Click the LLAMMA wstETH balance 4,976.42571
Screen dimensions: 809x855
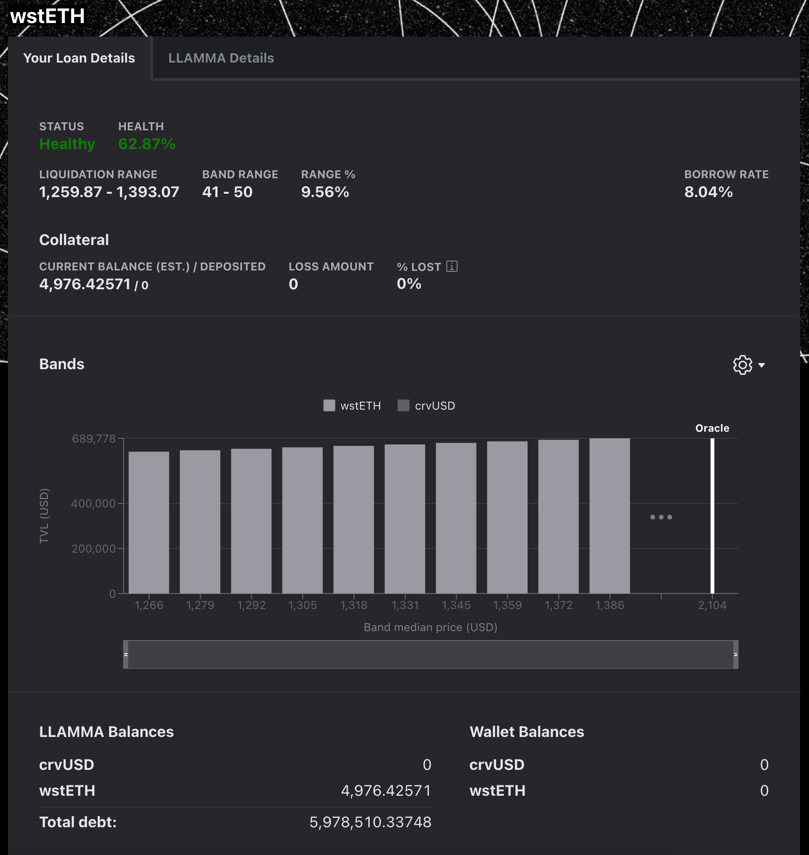pos(386,791)
